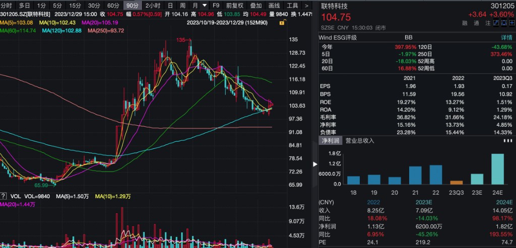Switch to the 60分 timeframe tab
The height and width of the screenshot is (248, 516).
[113, 5]
